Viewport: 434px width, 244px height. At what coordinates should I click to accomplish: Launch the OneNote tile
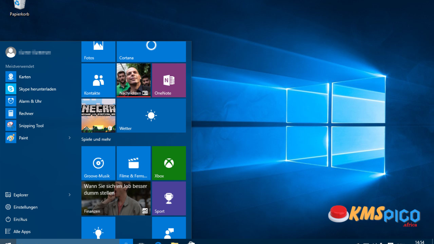pos(169,80)
